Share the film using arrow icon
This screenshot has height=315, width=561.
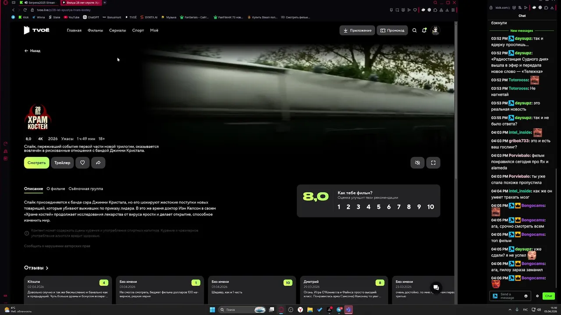(98, 163)
